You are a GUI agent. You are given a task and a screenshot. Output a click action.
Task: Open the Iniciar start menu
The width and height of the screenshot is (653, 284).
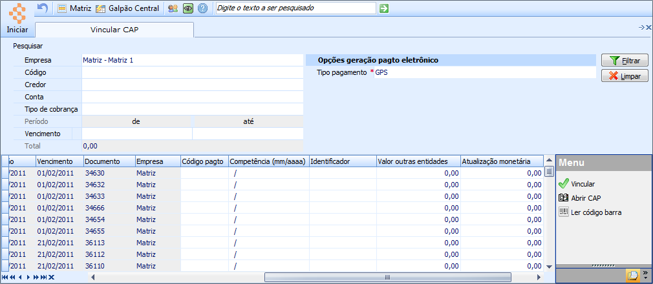17,18
